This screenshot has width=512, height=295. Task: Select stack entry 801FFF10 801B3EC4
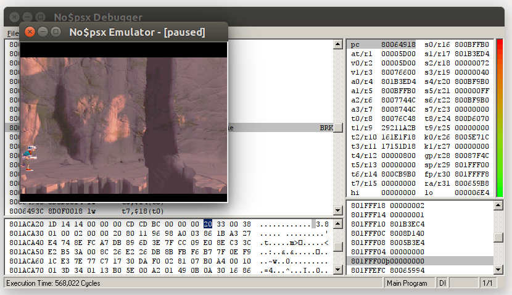(x=387, y=224)
